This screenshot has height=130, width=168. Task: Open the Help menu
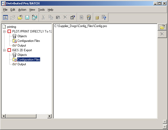pyautogui.click(x=51, y=10)
